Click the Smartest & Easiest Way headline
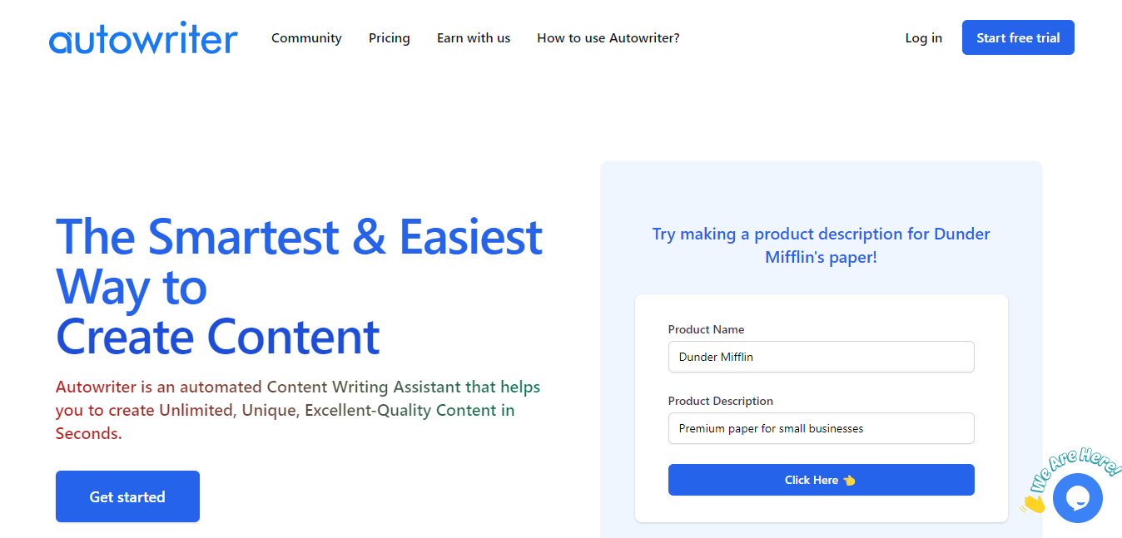The image size is (1122, 538). [300, 286]
